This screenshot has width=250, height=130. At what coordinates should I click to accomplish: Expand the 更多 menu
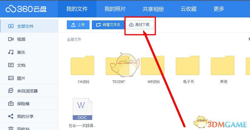219,9
